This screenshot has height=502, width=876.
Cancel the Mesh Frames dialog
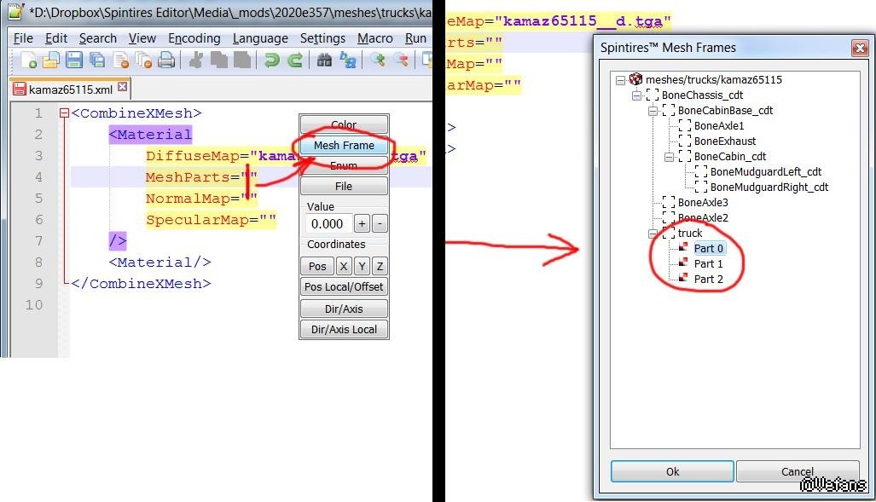coord(798,471)
